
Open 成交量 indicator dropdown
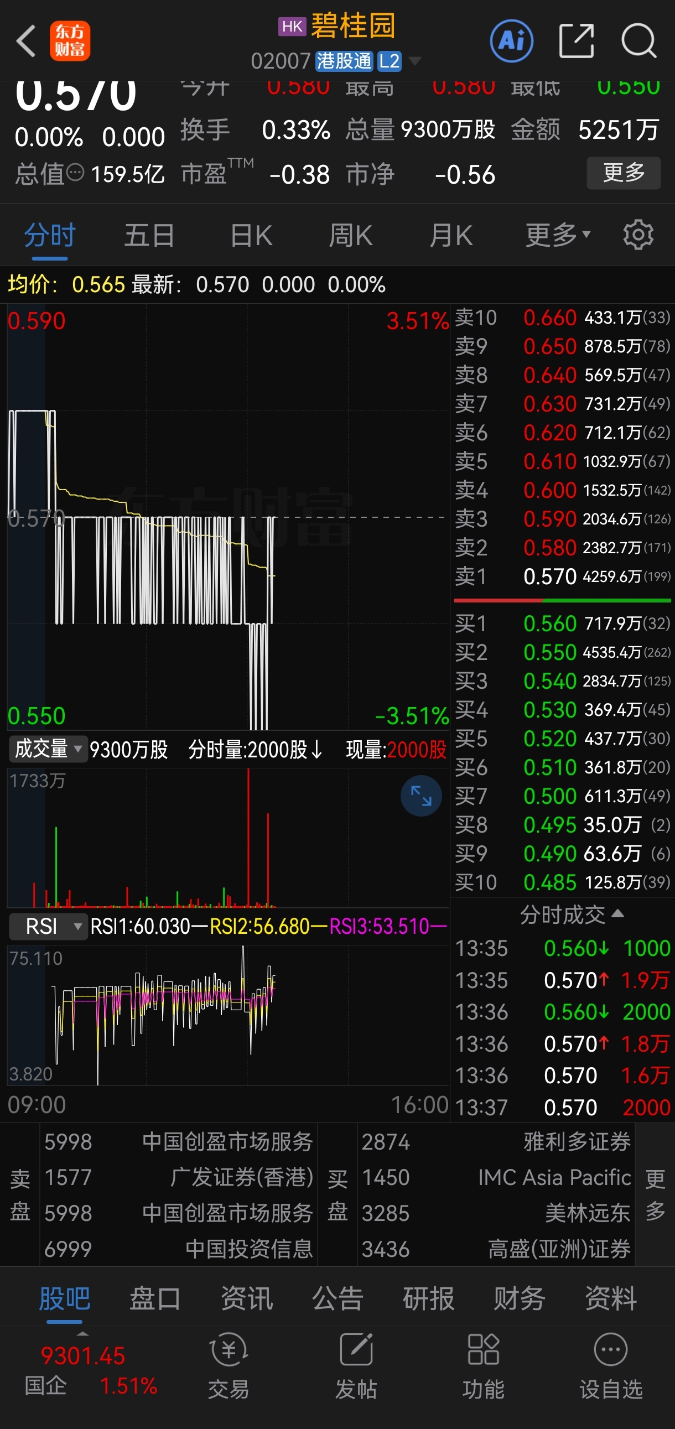(48, 749)
